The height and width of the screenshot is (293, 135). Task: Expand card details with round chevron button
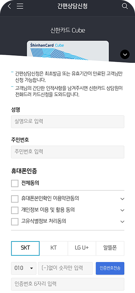pos(125,54)
